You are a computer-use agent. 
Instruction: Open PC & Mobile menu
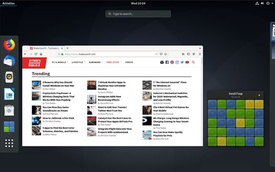(x=59, y=62)
